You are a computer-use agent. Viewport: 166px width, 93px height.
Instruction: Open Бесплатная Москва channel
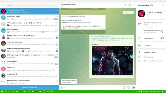30,43
